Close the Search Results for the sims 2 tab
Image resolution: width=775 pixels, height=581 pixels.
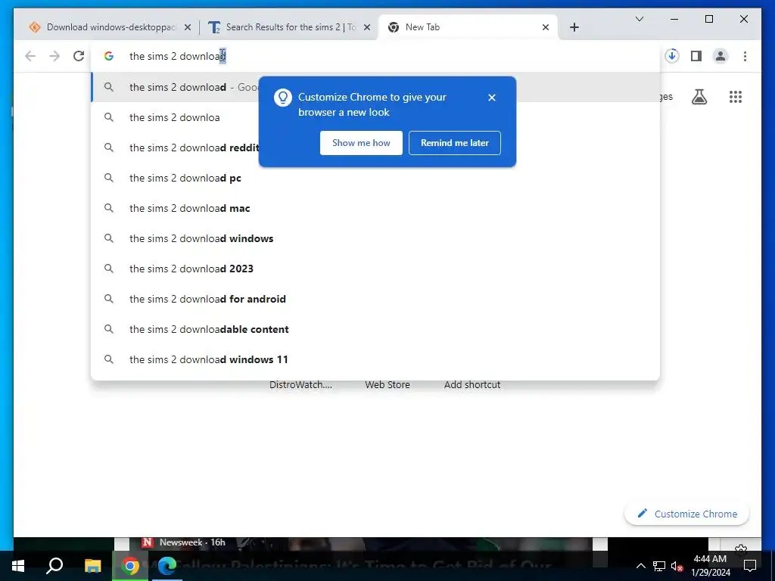(x=367, y=27)
